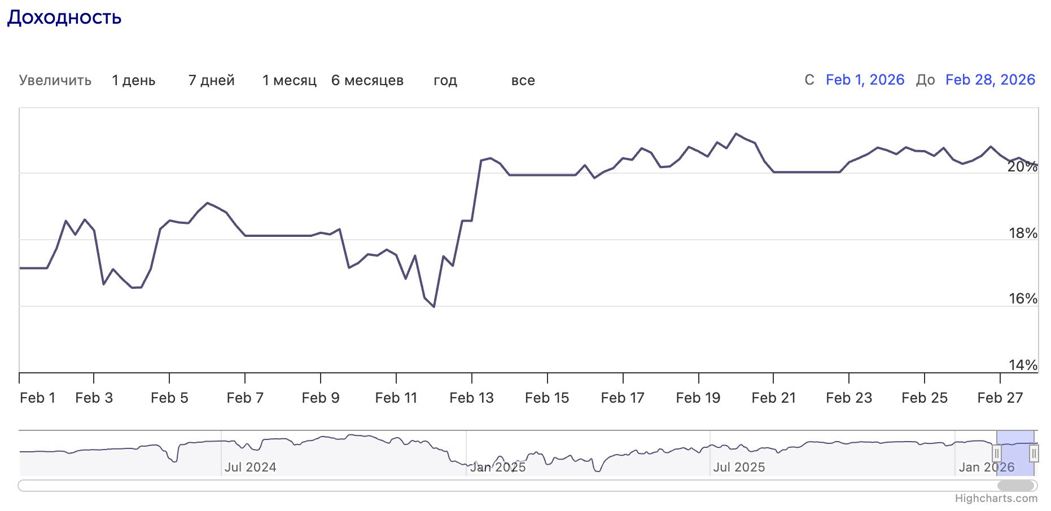
Task: Choose the "6 месяцев" range
Action: [x=367, y=80]
